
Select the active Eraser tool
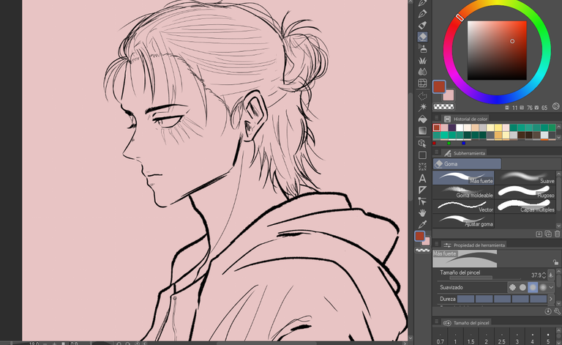pyautogui.click(x=422, y=37)
